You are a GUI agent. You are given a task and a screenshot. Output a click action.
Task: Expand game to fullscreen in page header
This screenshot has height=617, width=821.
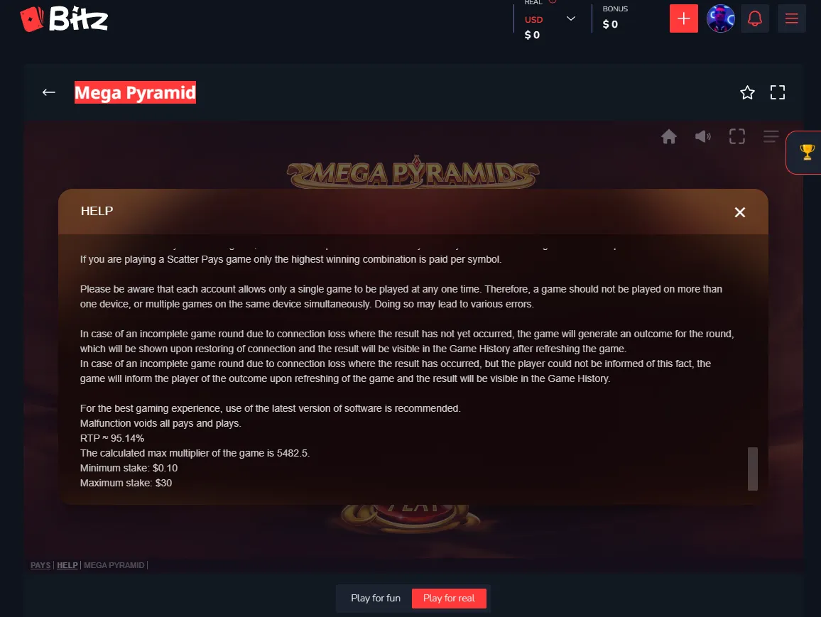(778, 92)
